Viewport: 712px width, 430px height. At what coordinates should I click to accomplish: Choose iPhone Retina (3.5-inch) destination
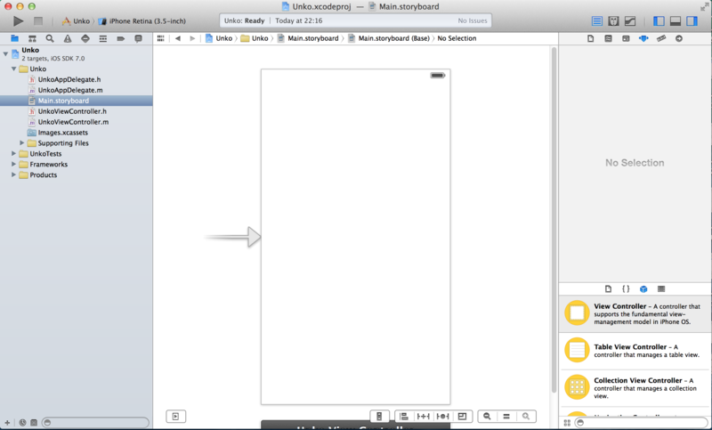142,20
